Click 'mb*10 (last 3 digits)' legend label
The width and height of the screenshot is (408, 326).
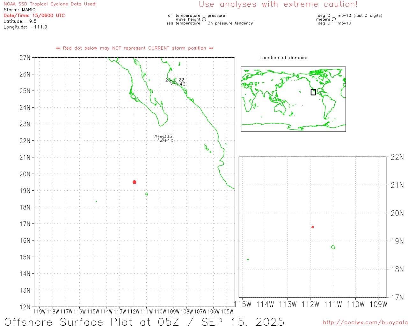pyautogui.click(x=360, y=15)
